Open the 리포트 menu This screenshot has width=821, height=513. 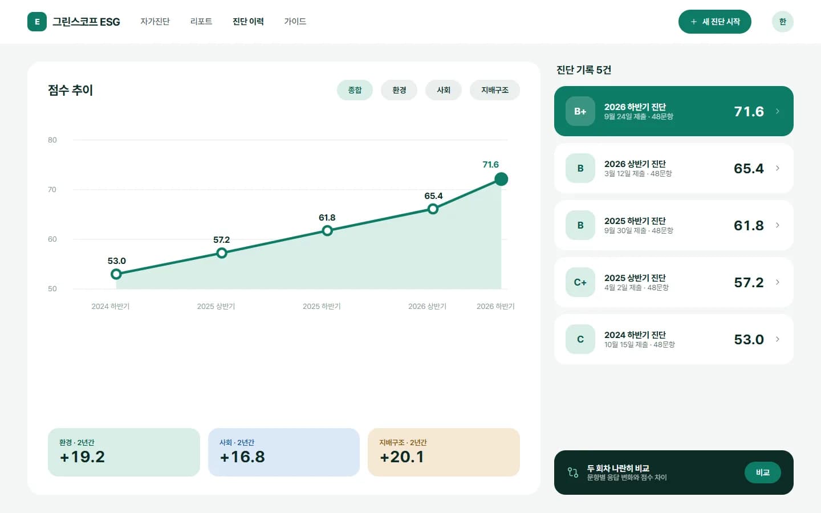[201, 22]
